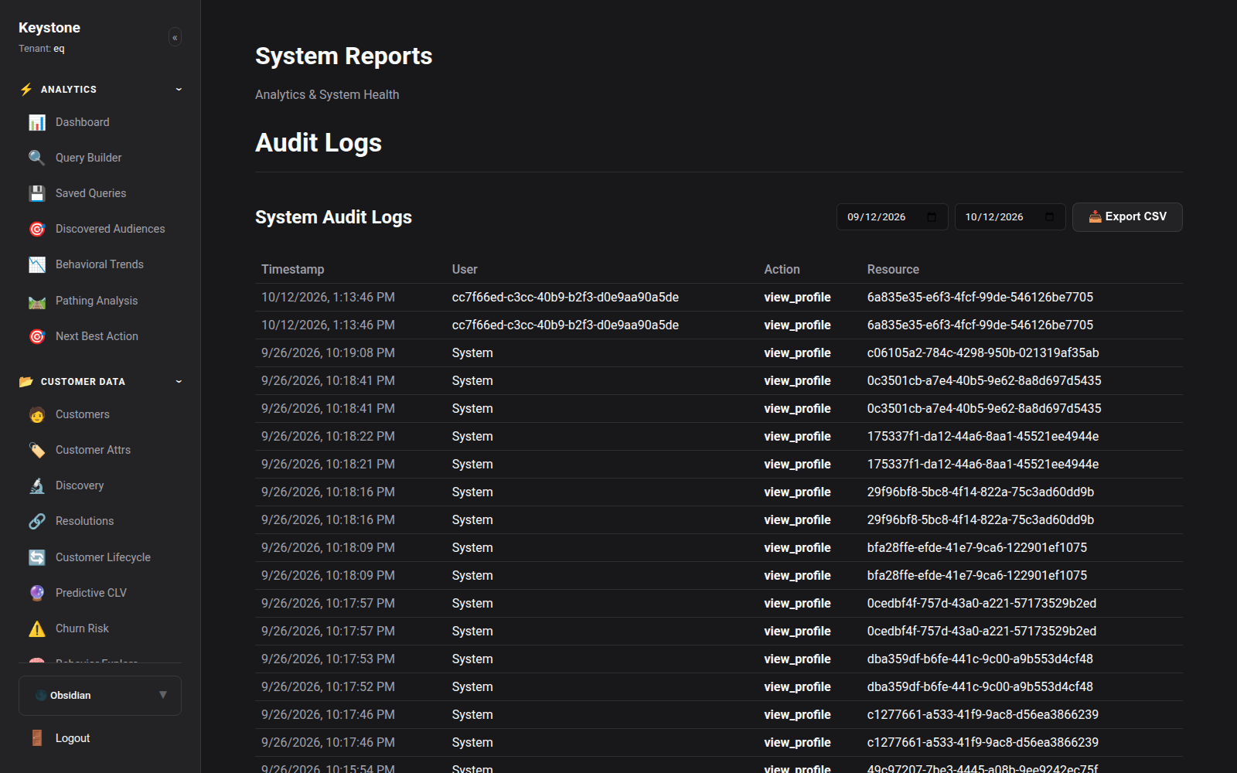Image resolution: width=1237 pixels, height=773 pixels.
Task: Click the Pathing Analysis map icon
Action: click(x=37, y=301)
